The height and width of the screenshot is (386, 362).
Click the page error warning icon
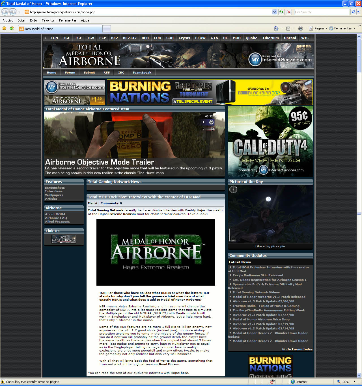tap(3, 381)
